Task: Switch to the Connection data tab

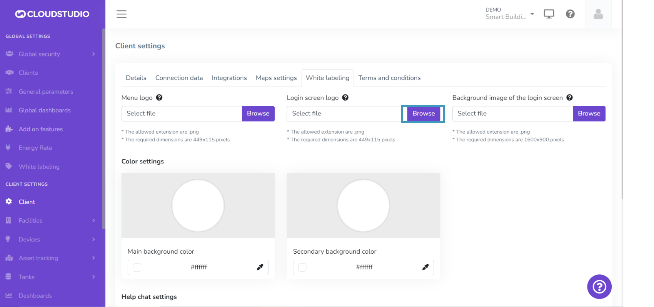Action: coord(179,78)
